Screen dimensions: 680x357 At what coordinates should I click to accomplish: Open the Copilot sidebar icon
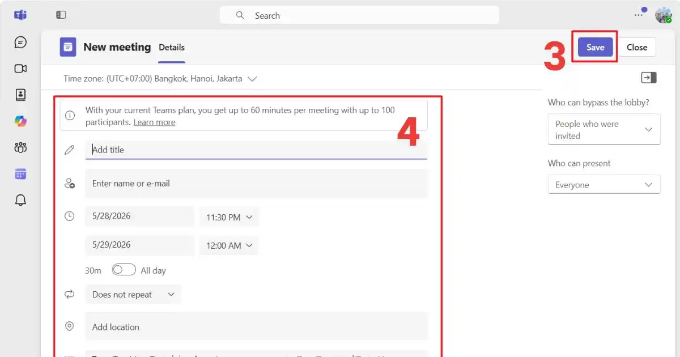point(20,121)
